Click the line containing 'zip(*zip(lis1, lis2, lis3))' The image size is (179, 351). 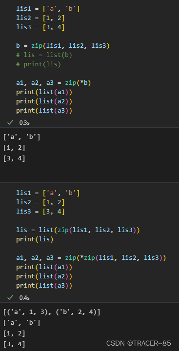[91, 258]
